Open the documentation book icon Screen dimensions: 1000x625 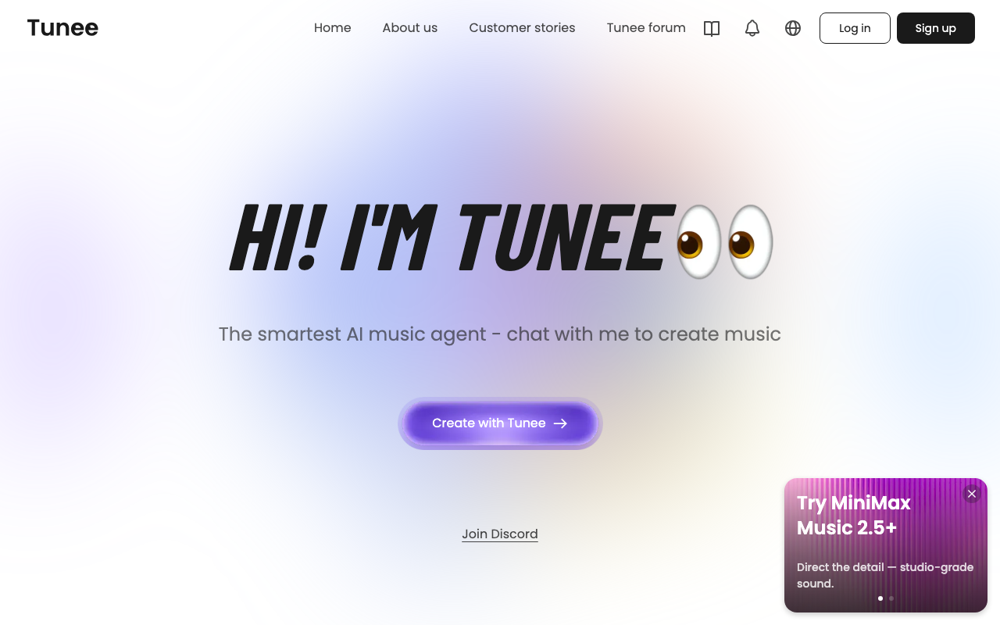(x=712, y=28)
